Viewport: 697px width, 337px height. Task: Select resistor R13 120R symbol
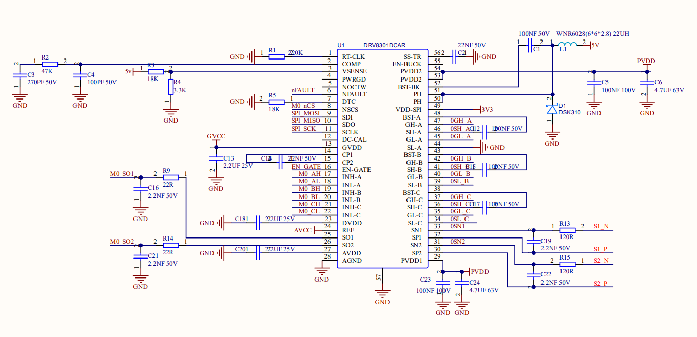coord(567,230)
